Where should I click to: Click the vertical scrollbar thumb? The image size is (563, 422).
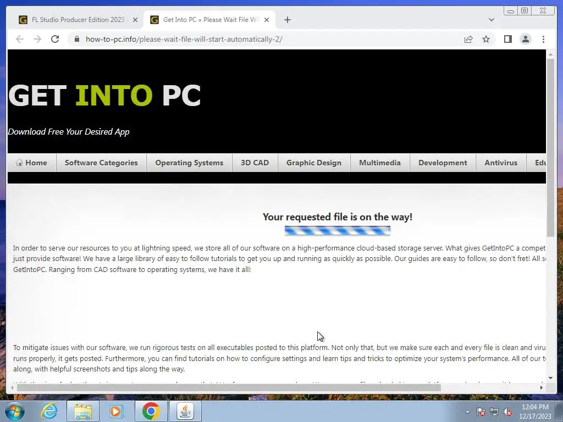[x=551, y=147]
